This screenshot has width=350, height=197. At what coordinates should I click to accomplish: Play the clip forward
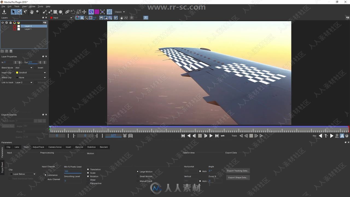click(211, 136)
